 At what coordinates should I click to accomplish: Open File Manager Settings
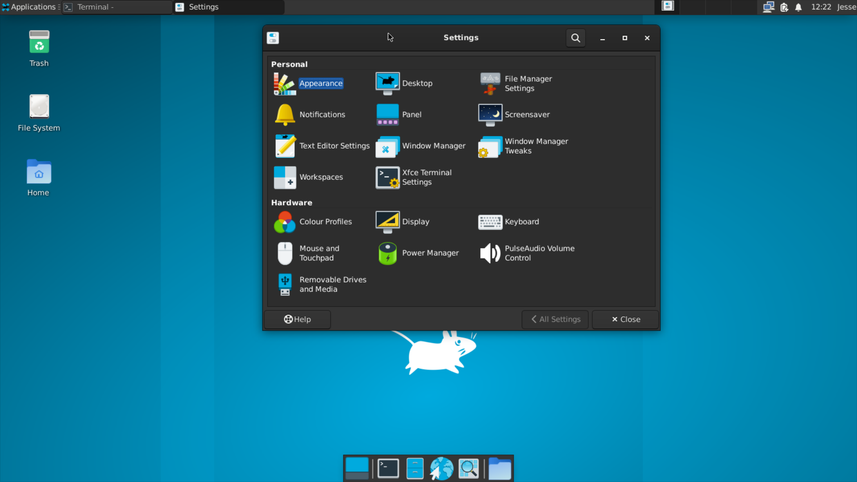(516, 83)
